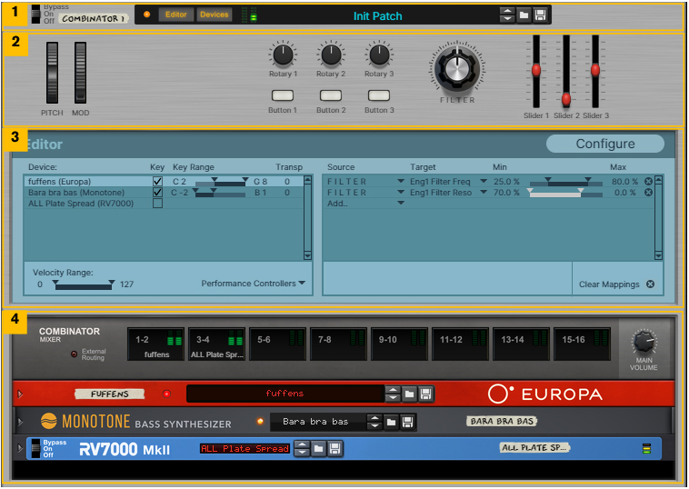Click the Clear Mappings icon
Screen dimensions: 689x489
pos(650,284)
